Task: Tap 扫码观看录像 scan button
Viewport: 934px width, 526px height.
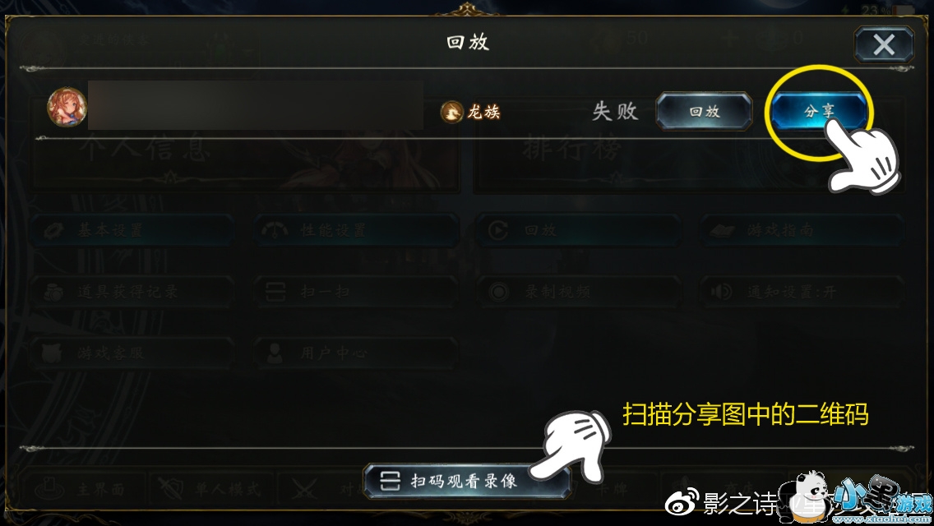Action: click(466, 481)
